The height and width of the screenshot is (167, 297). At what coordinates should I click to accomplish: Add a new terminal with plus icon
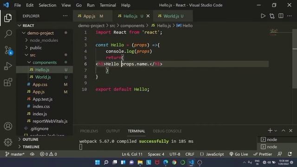point(270,130)
